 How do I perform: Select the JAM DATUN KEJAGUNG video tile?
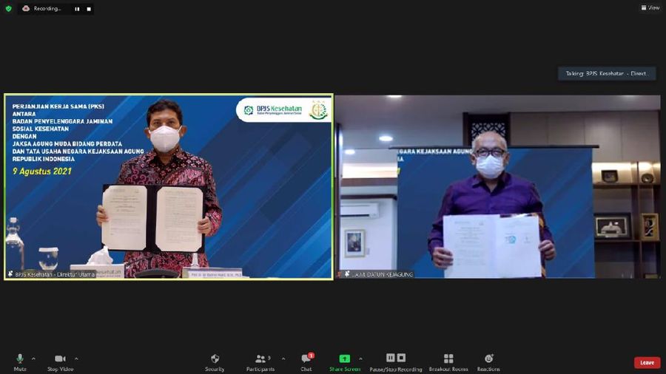click(498, 186)
